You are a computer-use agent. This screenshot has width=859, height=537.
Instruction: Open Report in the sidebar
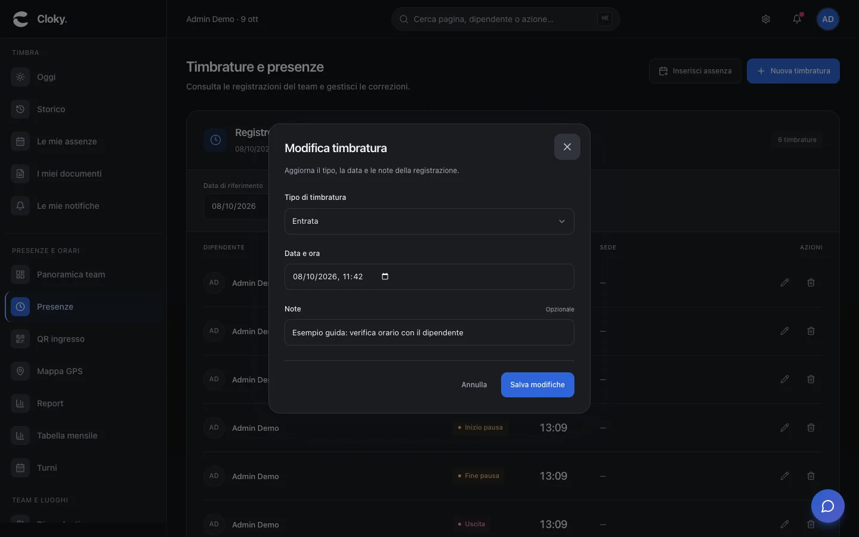pyautogui.click(x=84, y=403)
